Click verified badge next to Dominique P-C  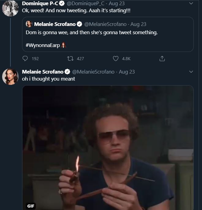[x=61, y=4]
